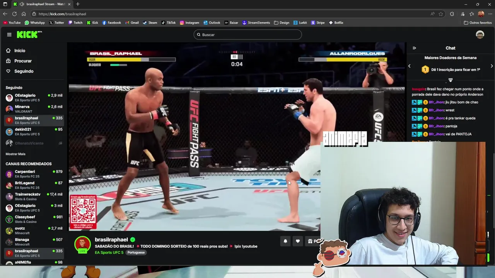
Task: Open aNIMEfia channel at sidebar bottom
Action: (x=34, y=263)
